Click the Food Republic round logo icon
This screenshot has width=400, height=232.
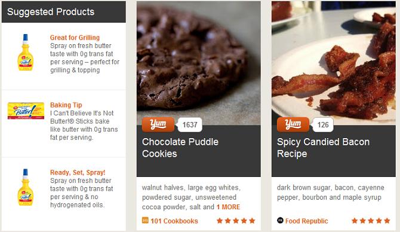point(280,220)
